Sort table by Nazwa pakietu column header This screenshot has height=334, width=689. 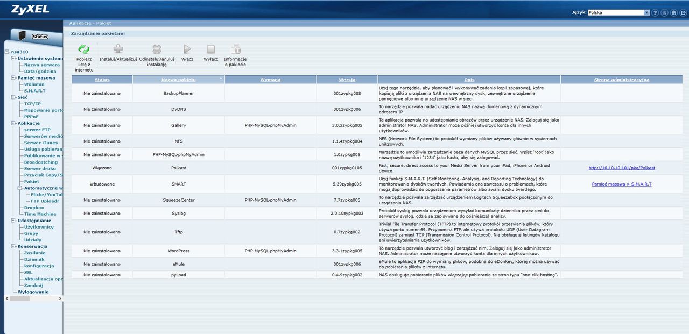point(178,80)
